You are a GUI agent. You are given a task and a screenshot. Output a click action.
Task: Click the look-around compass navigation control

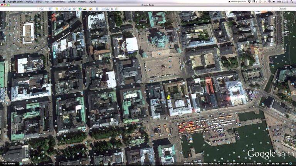click(289, 18)
